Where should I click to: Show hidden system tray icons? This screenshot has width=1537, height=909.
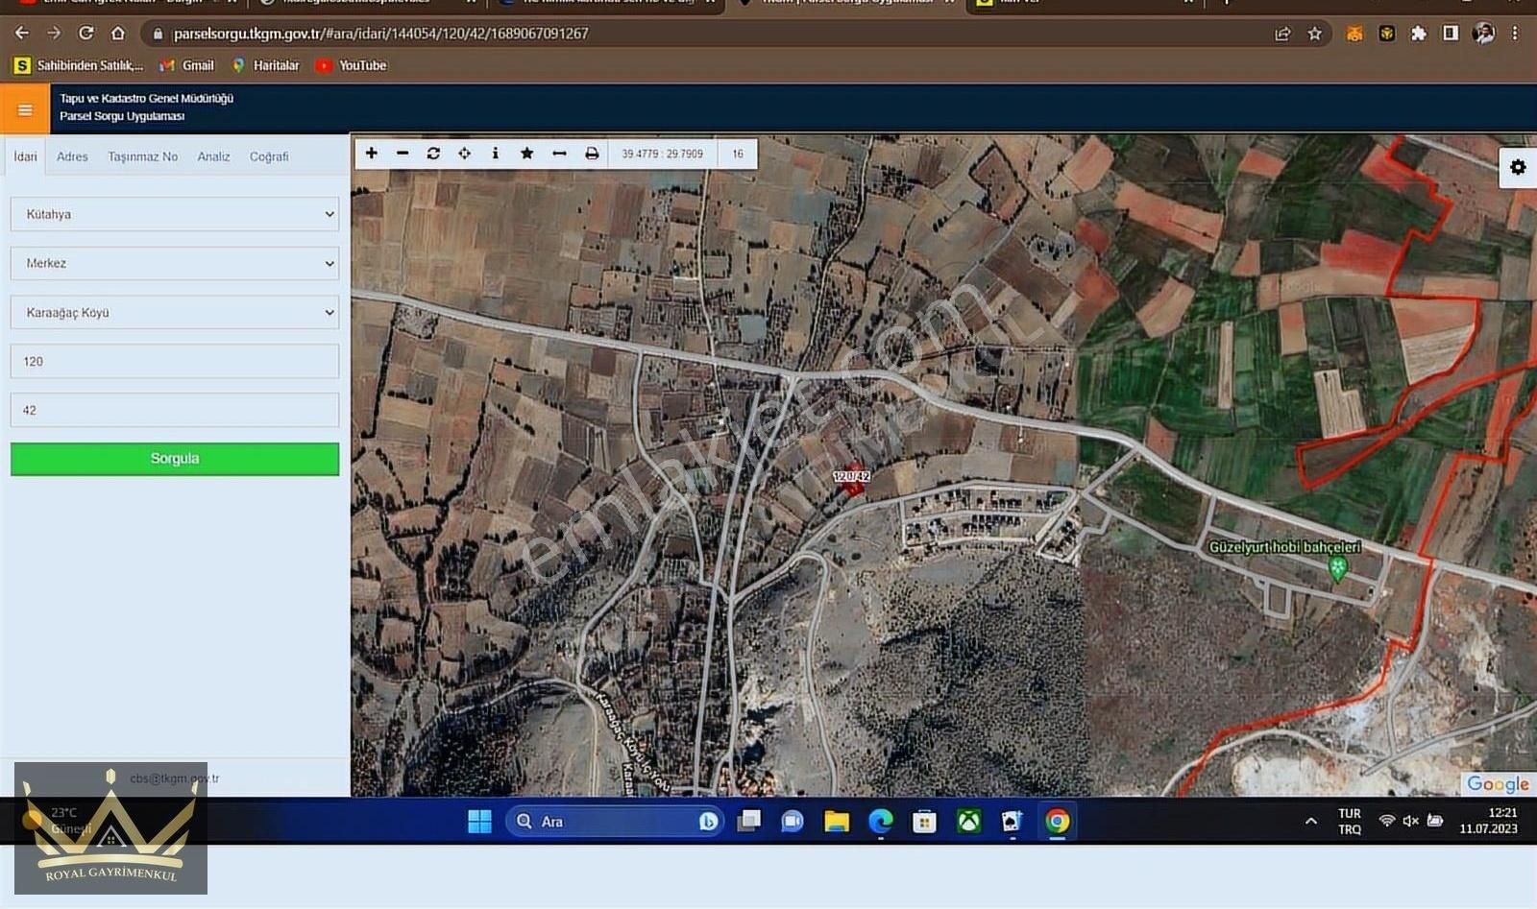coord(1310,822)
